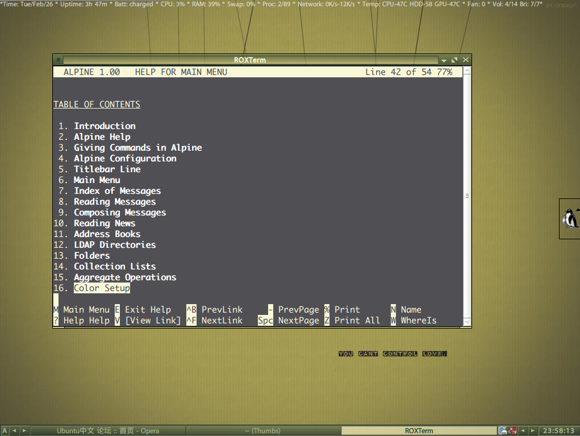Open the "Alpine Configuration" link
This screenshot has width=580, height=436.
click(125, 159)
